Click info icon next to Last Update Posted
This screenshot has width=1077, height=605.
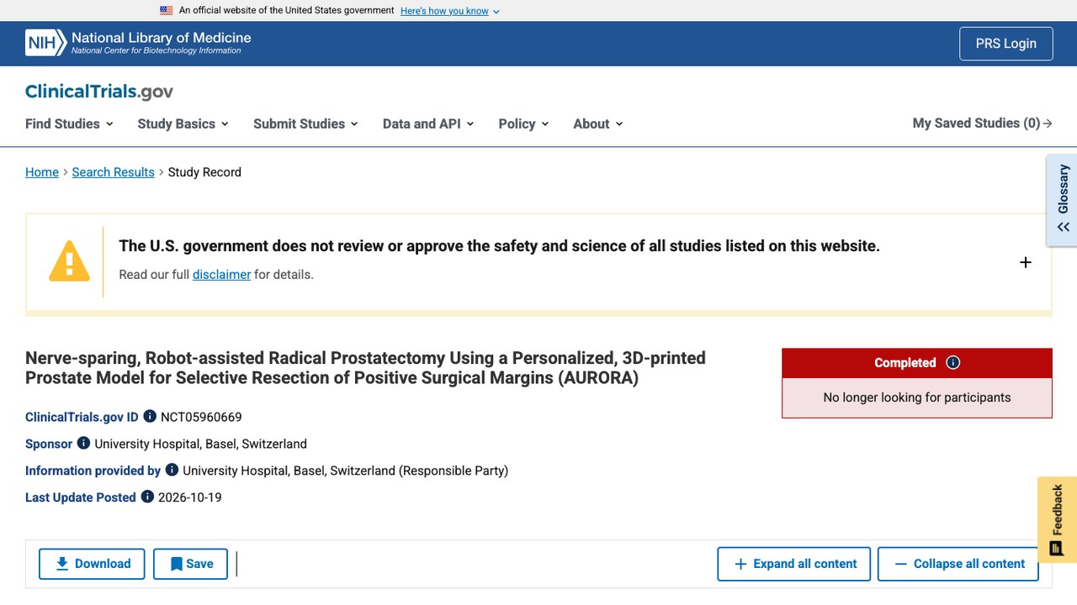click(x=147, y=497)
